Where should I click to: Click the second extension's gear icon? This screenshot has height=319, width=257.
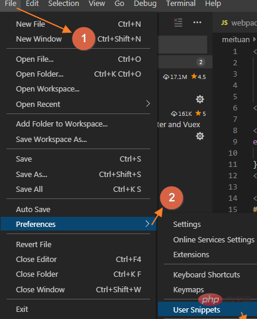click(x=200, y=136)
